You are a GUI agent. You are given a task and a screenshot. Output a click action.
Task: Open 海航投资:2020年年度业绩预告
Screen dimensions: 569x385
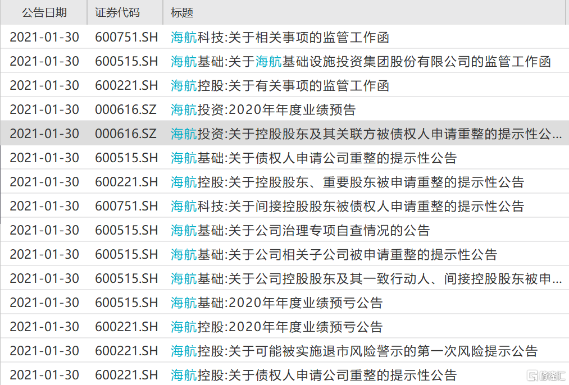(263, 109)
